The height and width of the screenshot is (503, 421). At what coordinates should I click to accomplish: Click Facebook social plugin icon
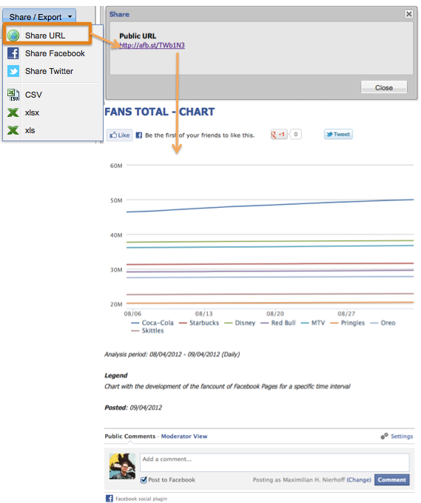[109, 498]
